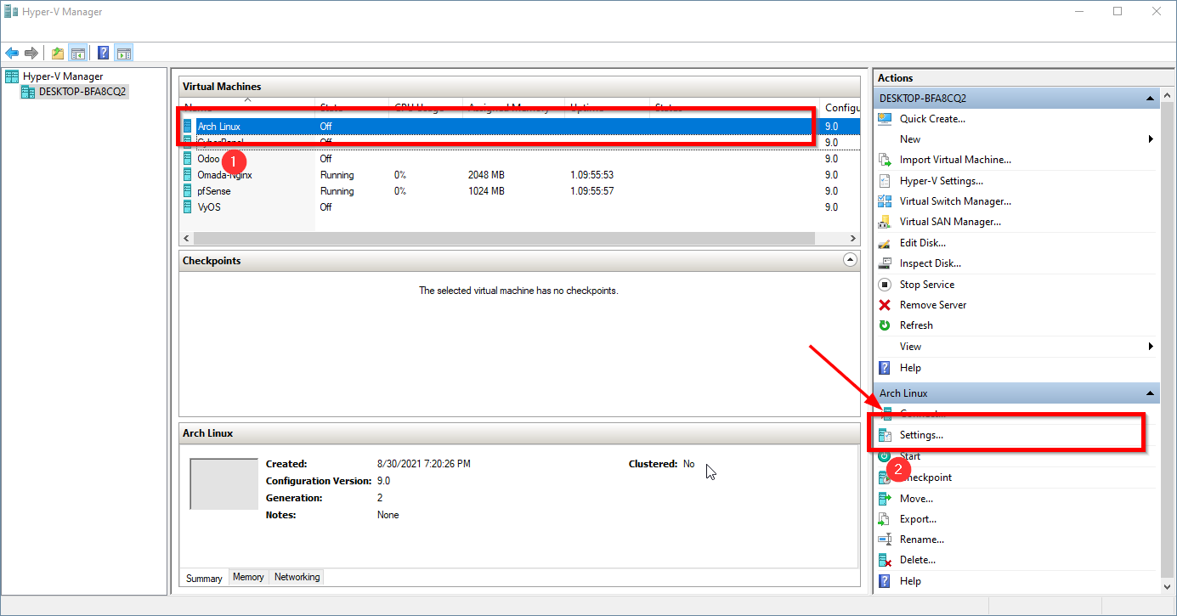Image resolution: width=1177 pixels, height=616 pixels.
Task: Click the Settings icon for Arch Linux
Action: coord(885,435)
